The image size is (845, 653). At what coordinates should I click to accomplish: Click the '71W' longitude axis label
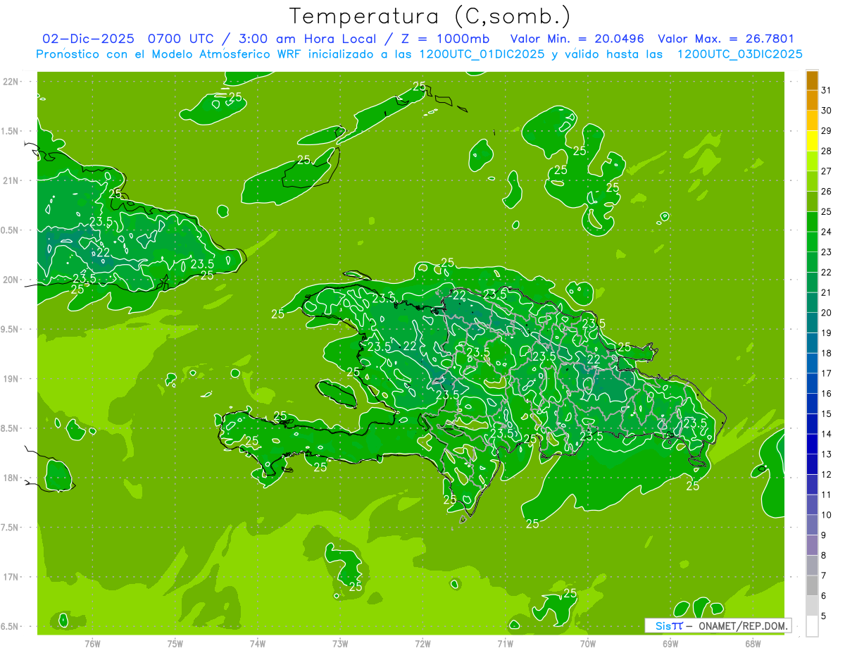click(x=505, y=643)
